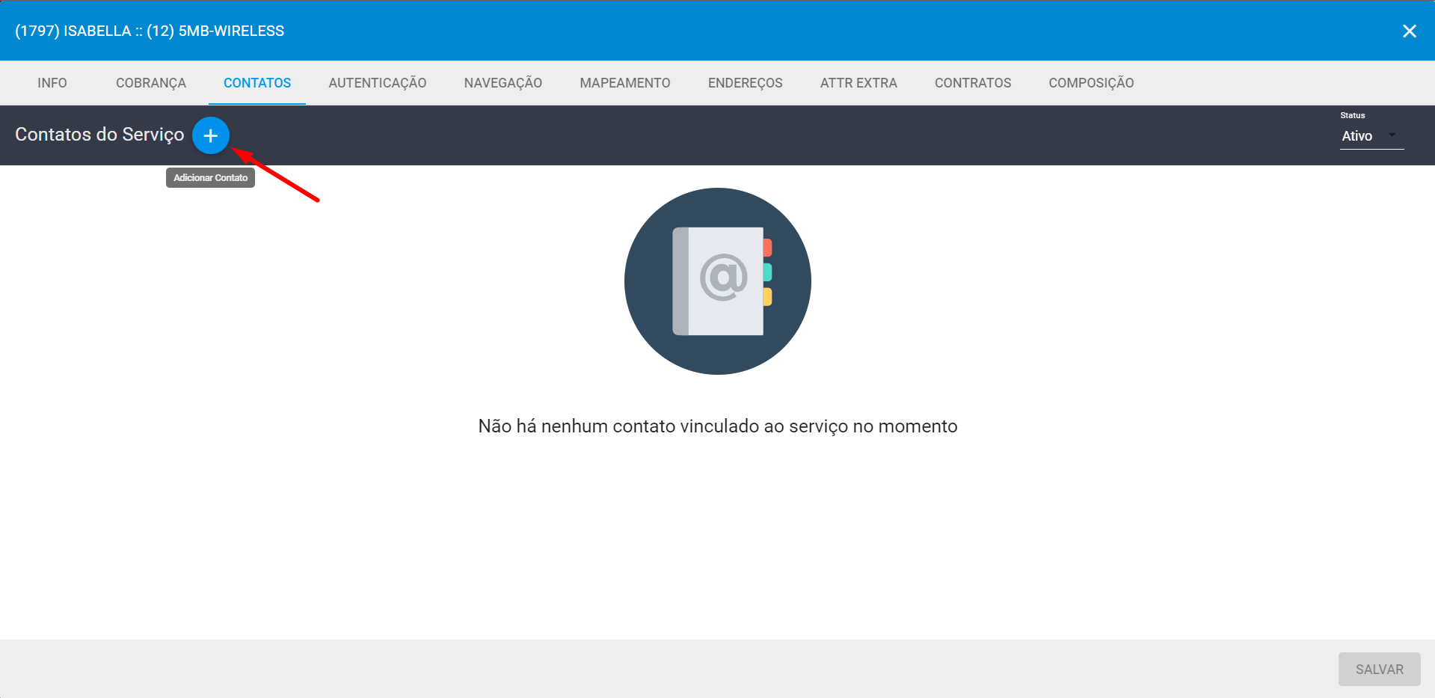Select the CONTATOS tab
Viewport: 1435px width, 698px height.
pyautogui.click(x=257, y=83)
